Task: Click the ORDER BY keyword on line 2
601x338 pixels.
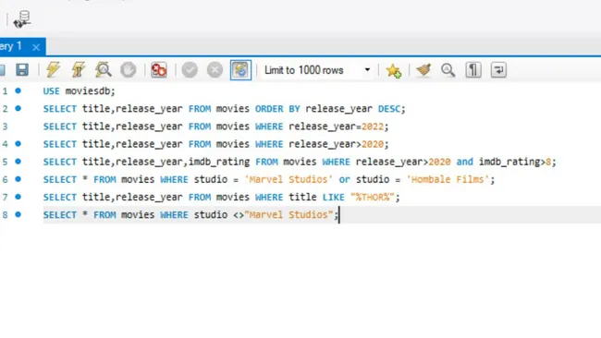Action: [x=277, y=109]
